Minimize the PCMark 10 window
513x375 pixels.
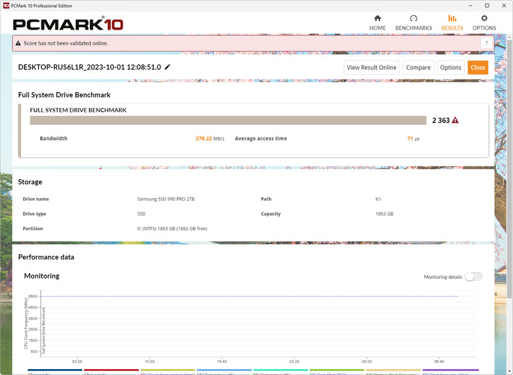click(x=470, y=5)
